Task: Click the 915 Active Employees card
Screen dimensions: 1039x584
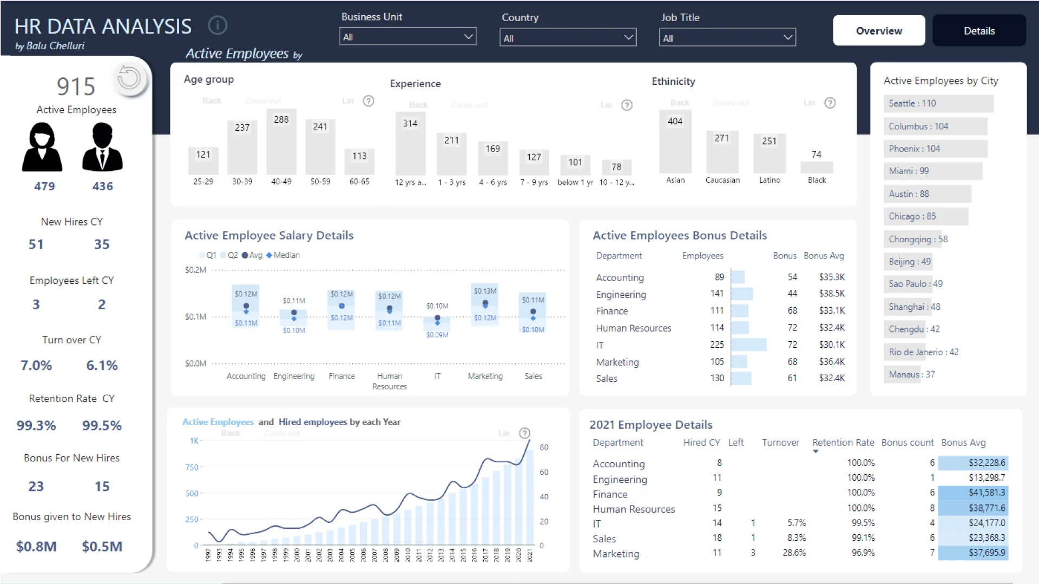Action: pyautogui.click(x=76, y=95)
